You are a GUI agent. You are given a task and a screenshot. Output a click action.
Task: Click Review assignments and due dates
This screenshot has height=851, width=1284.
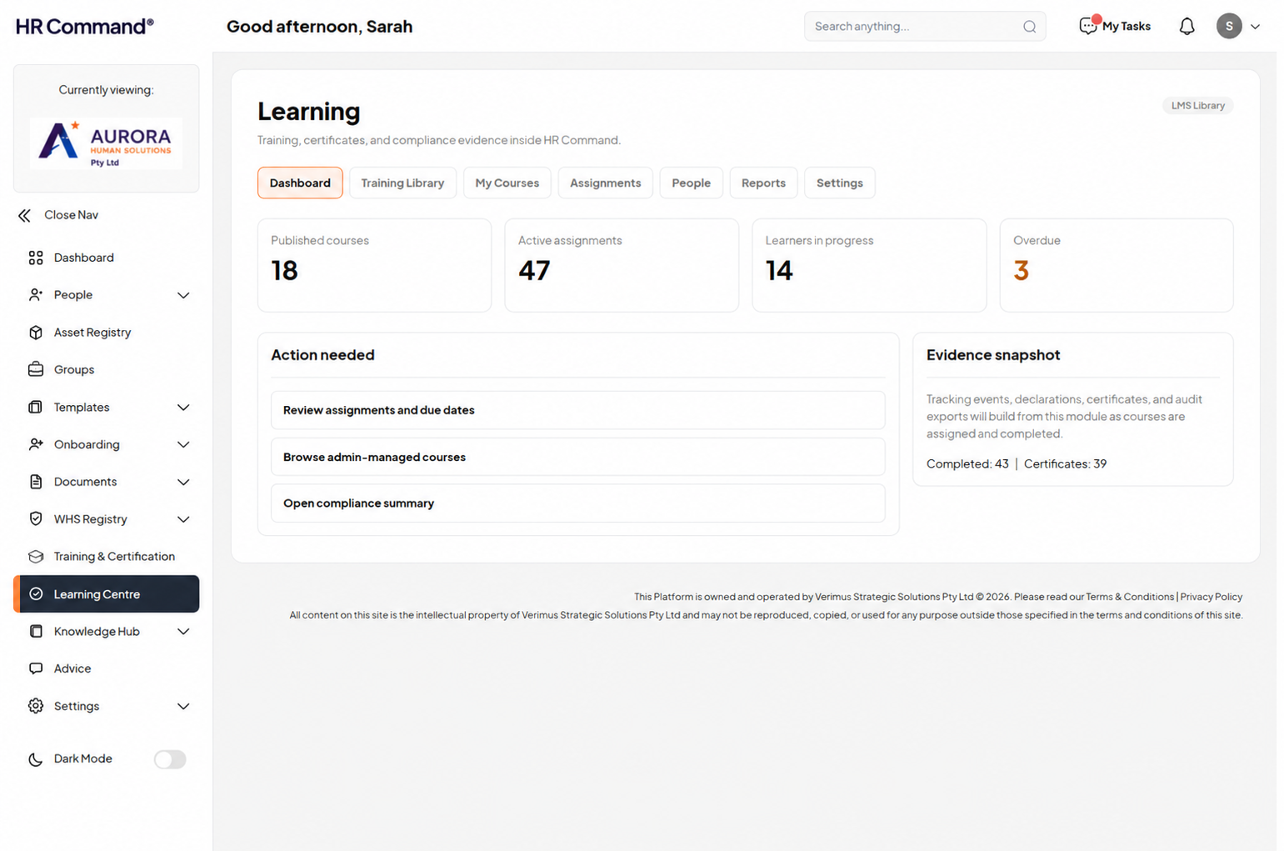pos(577,410)
